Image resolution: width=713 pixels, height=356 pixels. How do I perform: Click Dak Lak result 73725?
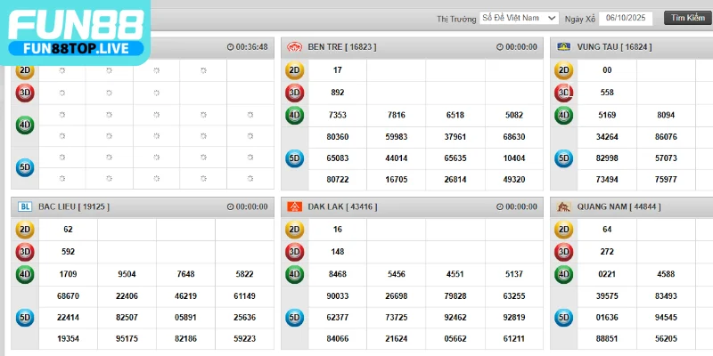pyautogui.click(x=396, y=318)
